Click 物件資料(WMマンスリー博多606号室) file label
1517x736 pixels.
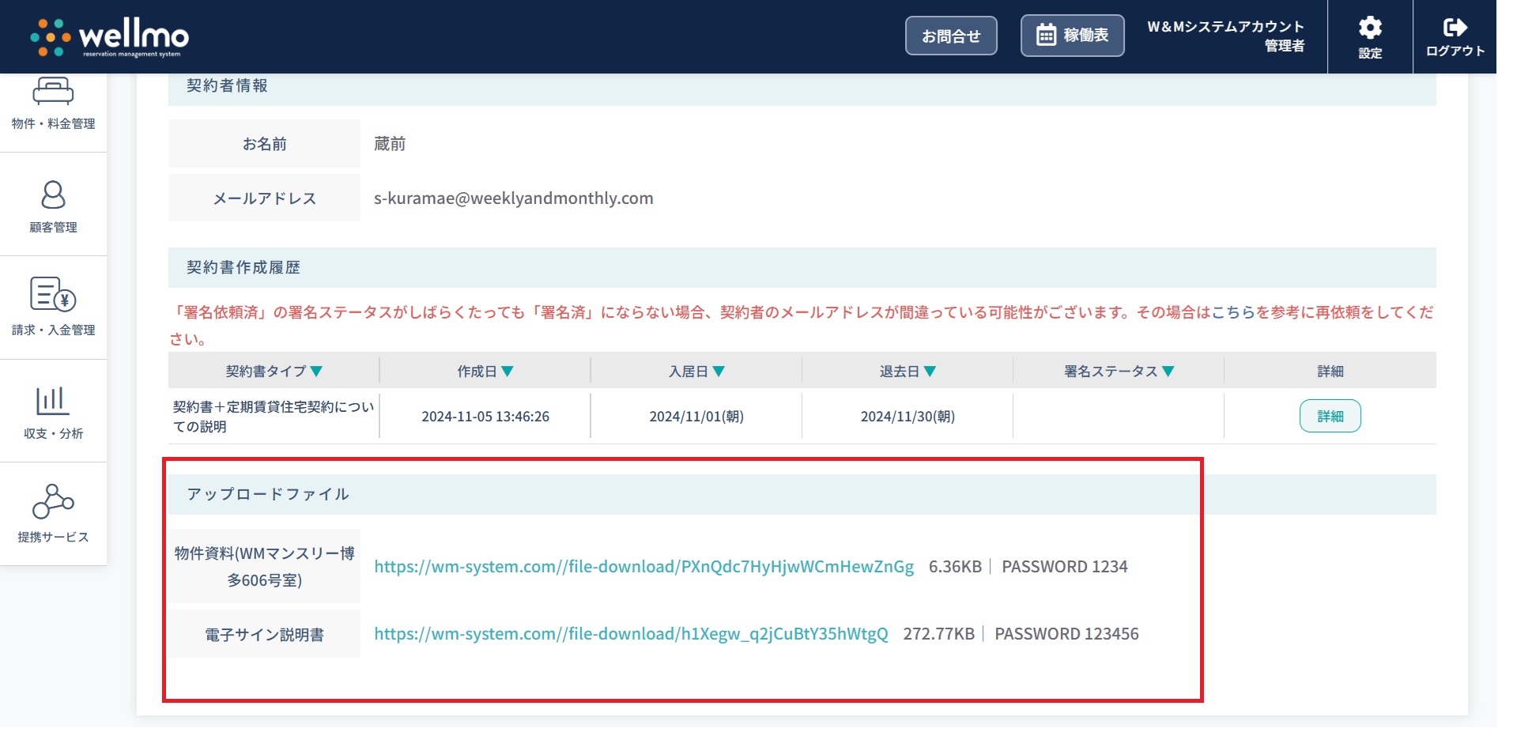pyautogui.click(x=264, y=567)
